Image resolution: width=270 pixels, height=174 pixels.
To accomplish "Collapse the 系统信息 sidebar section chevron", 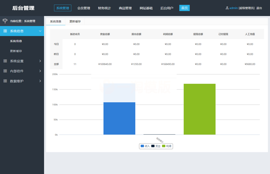I will click(x=40, y=31).
